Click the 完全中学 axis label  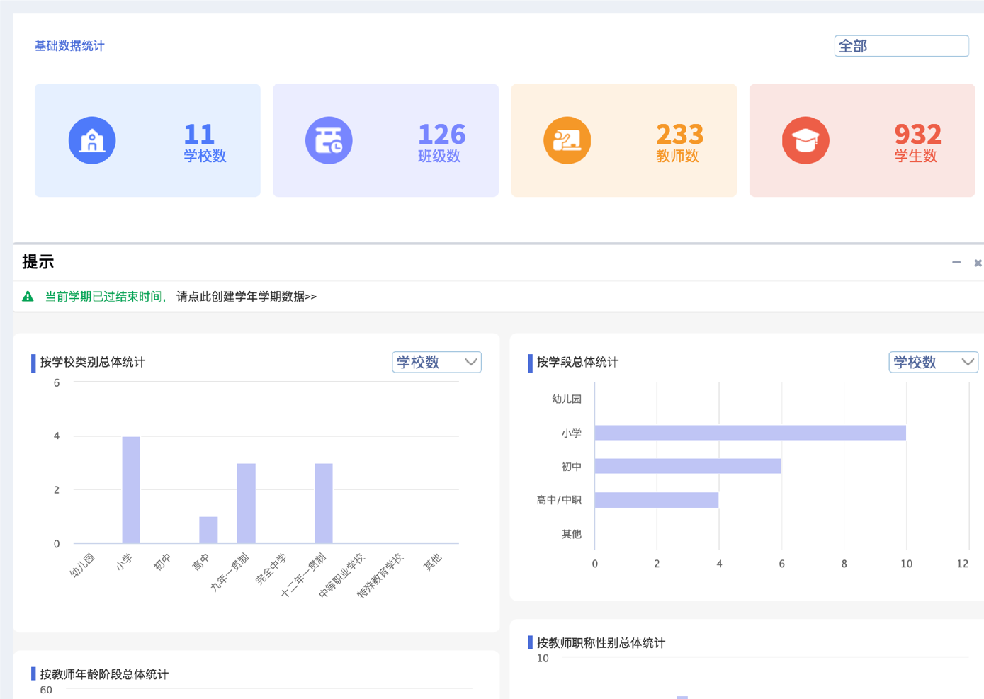coord(271,569)
